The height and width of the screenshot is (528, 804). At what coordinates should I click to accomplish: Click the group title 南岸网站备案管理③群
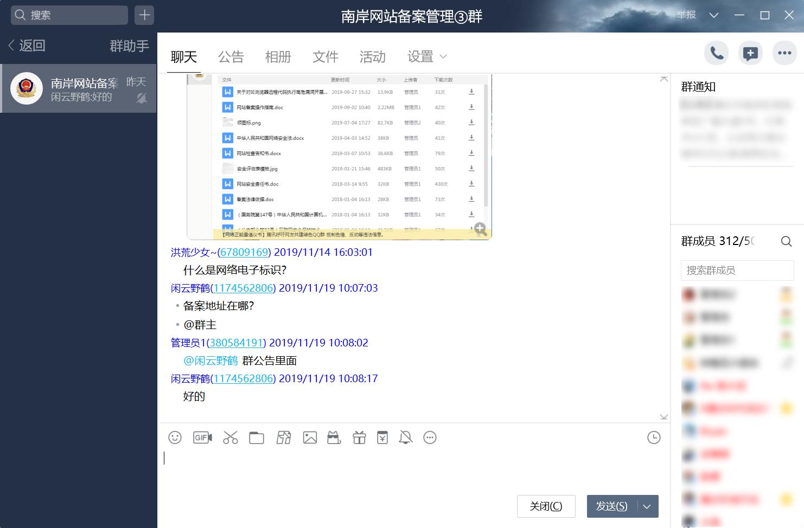tap(412, 16)
